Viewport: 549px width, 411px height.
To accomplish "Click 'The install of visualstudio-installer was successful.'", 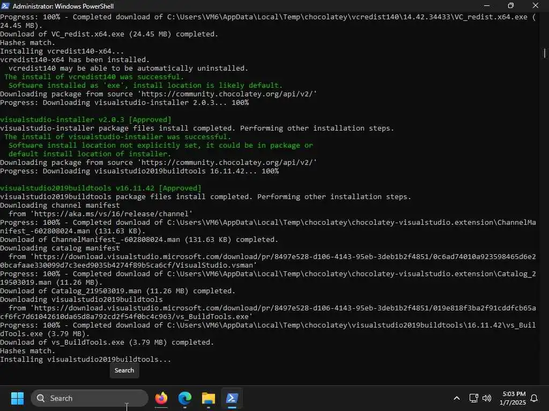I will click(x=117, y=136).
